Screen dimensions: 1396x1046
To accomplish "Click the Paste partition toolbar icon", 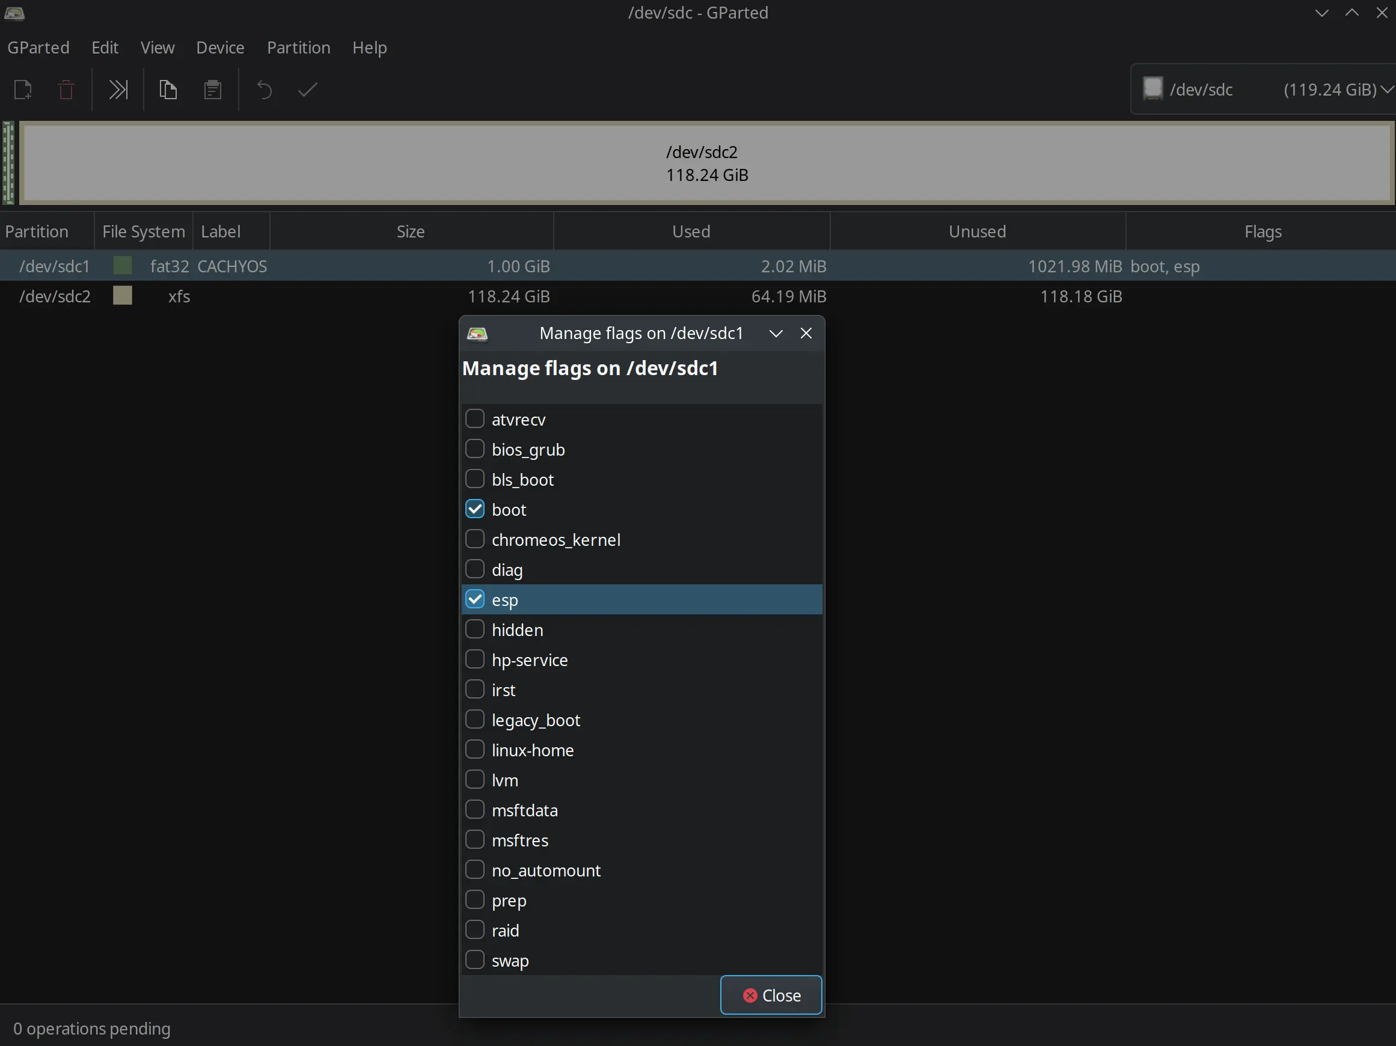I will pyautogui.click(x=213, y=90).
